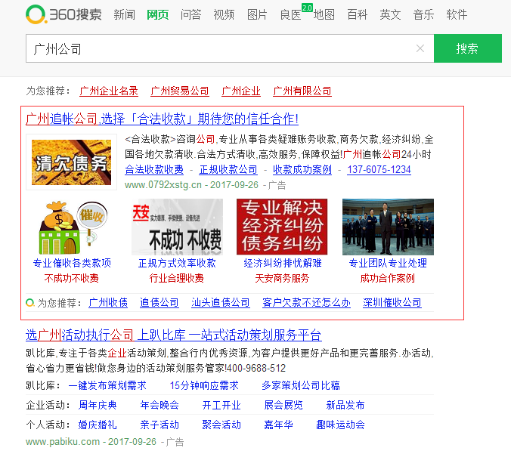Screen dimensions: 511x454
Task: Click inside the 广州公司 search field
Action: tap(219, 48)
